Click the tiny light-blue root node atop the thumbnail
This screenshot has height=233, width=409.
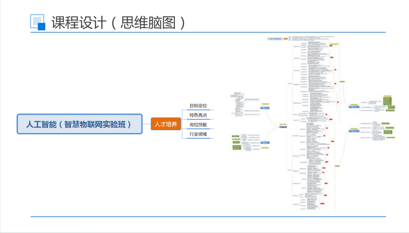point(274,39)
